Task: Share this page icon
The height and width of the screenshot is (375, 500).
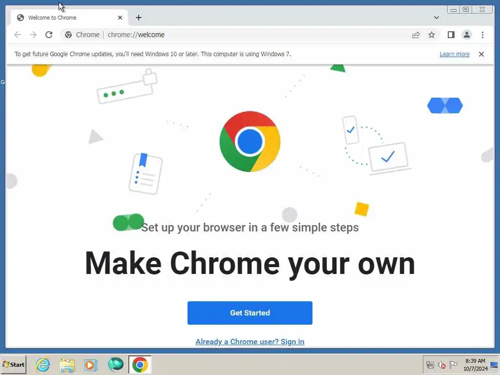Action: pyautogui.click(x=416, y=35)
